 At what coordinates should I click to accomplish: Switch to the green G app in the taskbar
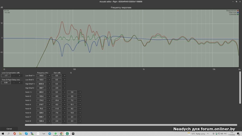point(67,134)
